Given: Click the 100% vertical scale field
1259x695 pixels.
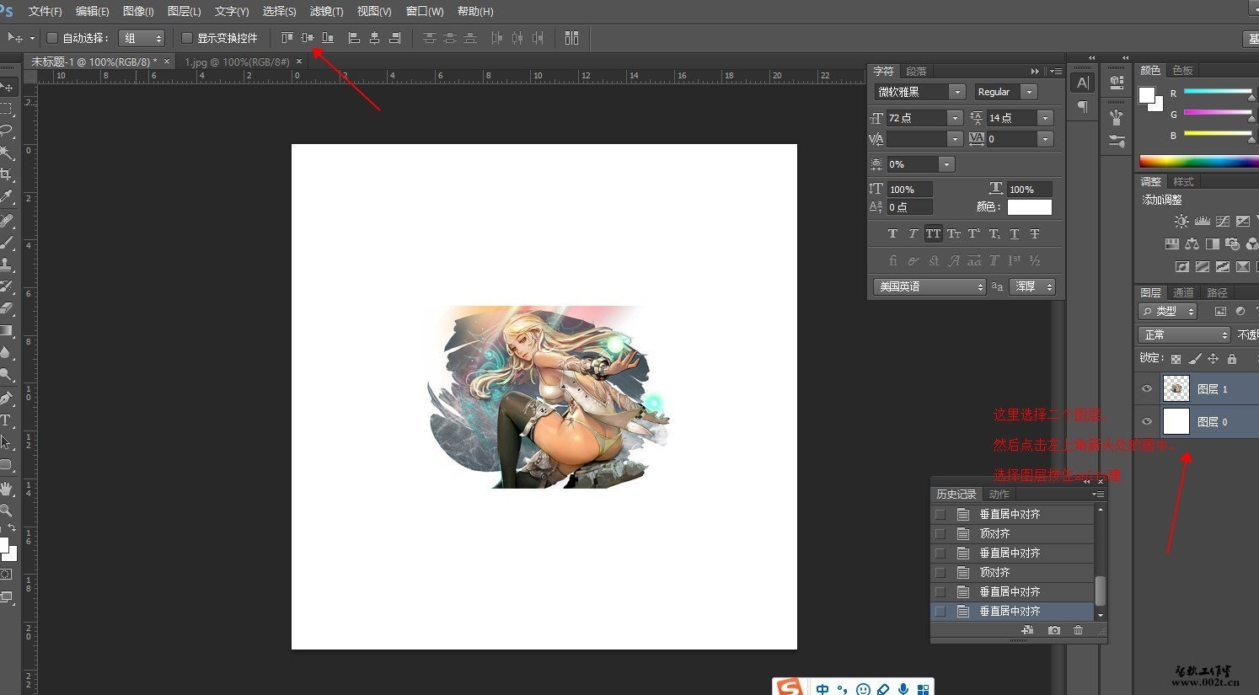Looking at the screenshot, I should [910, 190].
